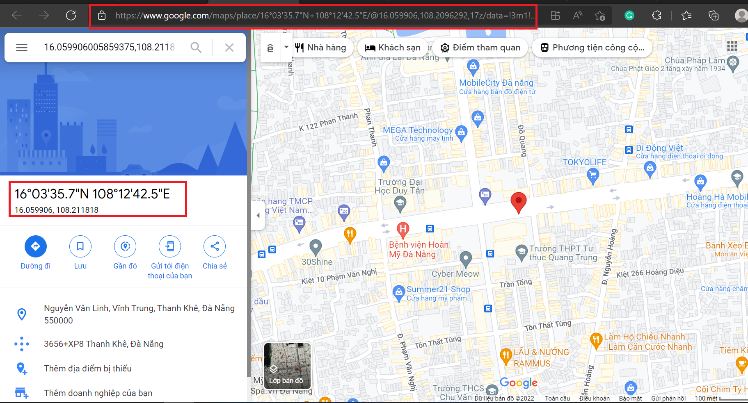The width and height of the screenshot is (748, 403).
Task: Click the Làm Hộ Chiếu Nhanh pin
Action: 596,341
